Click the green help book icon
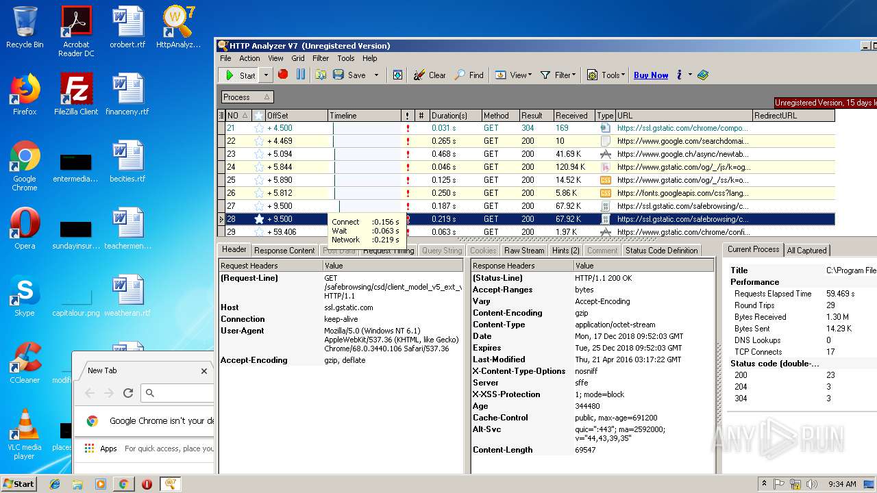Viewport: 877px width, 493px height. click(x=703, y=75)
